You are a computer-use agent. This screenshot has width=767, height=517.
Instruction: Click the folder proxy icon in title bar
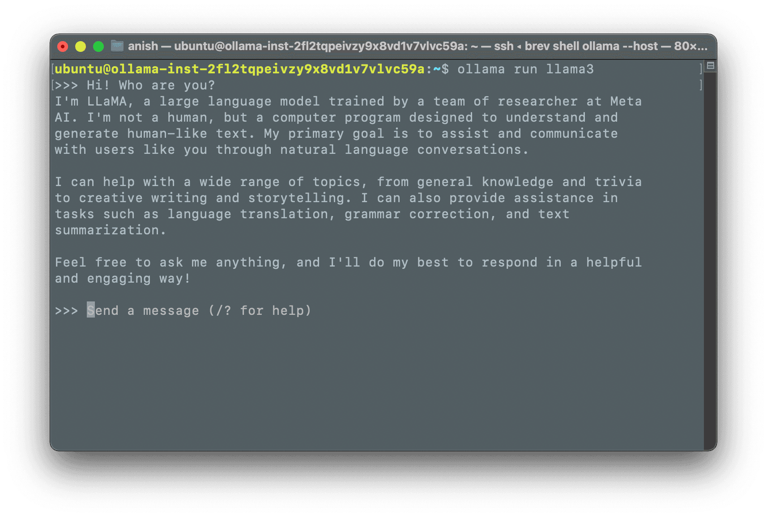117,46
